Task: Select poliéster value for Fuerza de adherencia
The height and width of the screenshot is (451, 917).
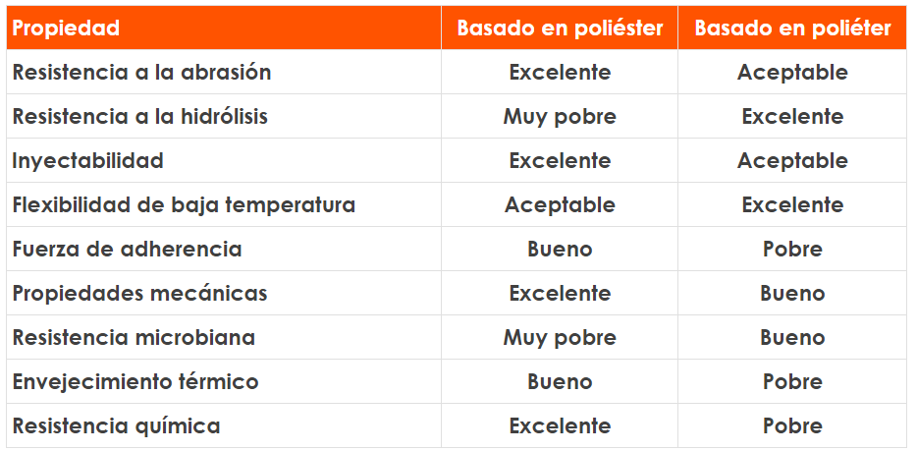Action: click(x=560, y=250)
